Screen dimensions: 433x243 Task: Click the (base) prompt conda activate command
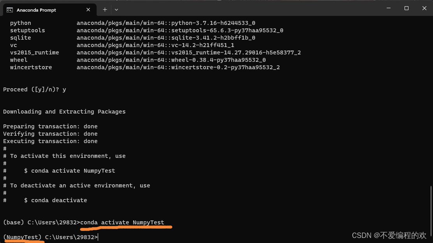(x=84, y=222)
